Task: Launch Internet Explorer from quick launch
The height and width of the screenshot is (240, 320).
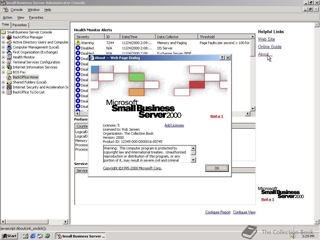Action: point(32,236)
